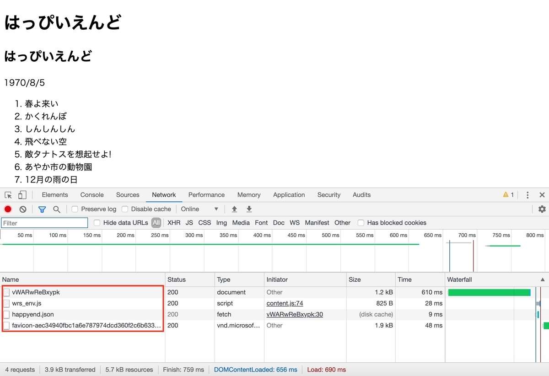Screen dimensions: 549x376
Task: Filter requests by Font type
Action: pos(261,223)
